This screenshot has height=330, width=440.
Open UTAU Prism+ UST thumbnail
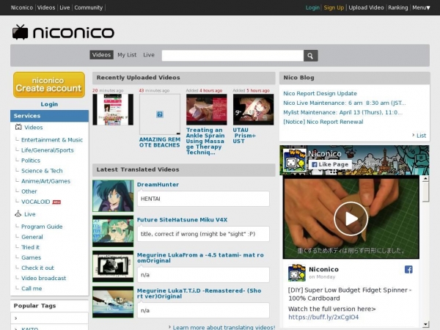pos(254,109)
